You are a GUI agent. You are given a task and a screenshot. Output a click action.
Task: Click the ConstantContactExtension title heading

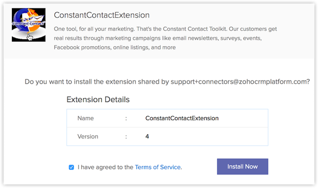click(x=102, y=15)
